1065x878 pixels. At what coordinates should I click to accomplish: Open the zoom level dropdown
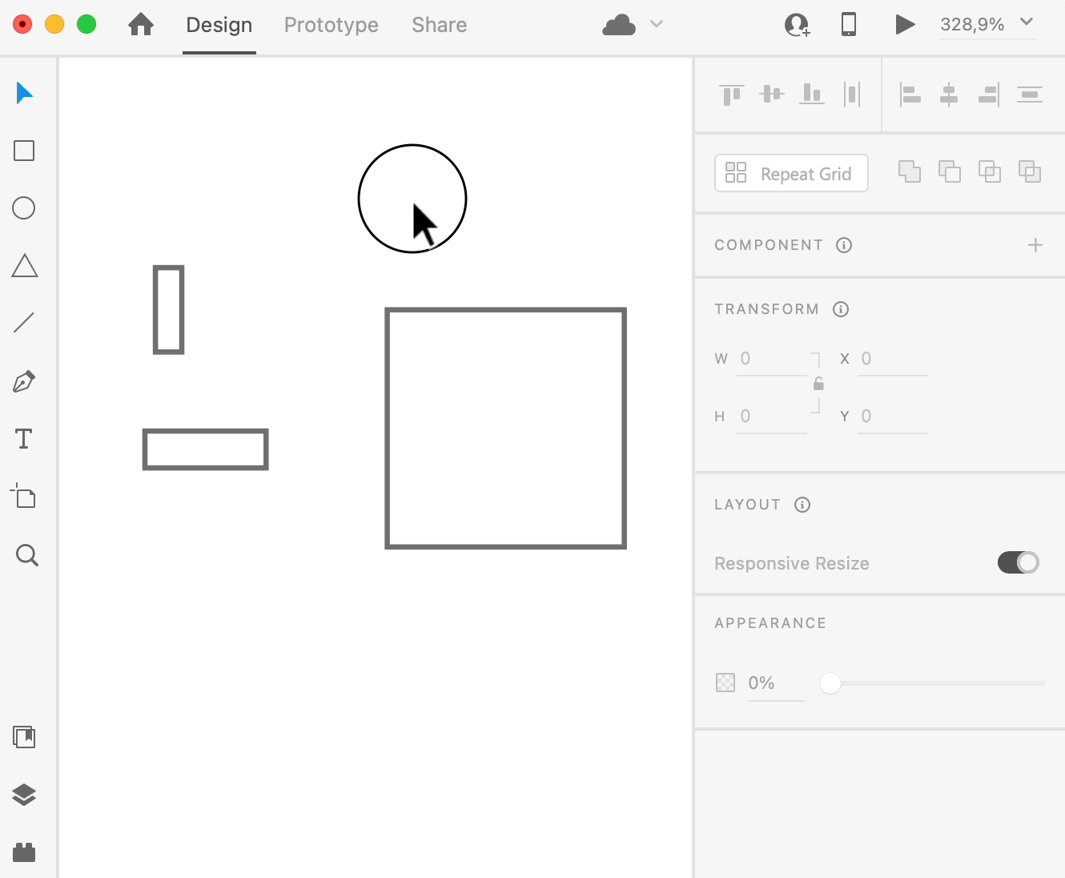pos(1027,22)
